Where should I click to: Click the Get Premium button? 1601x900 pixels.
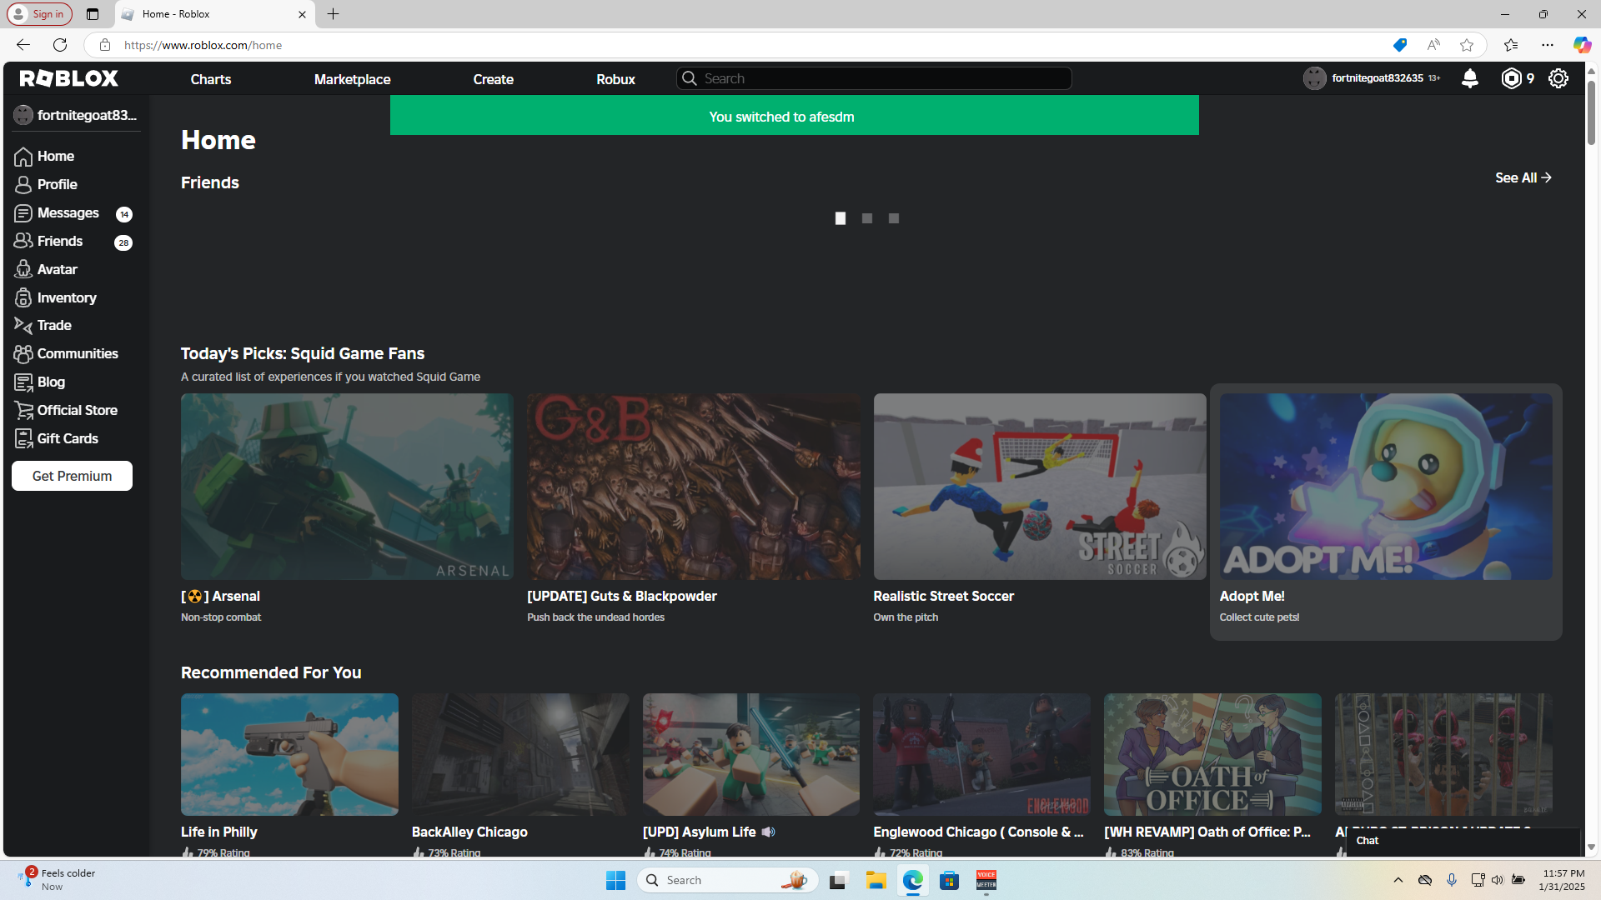tap(72, 476)
